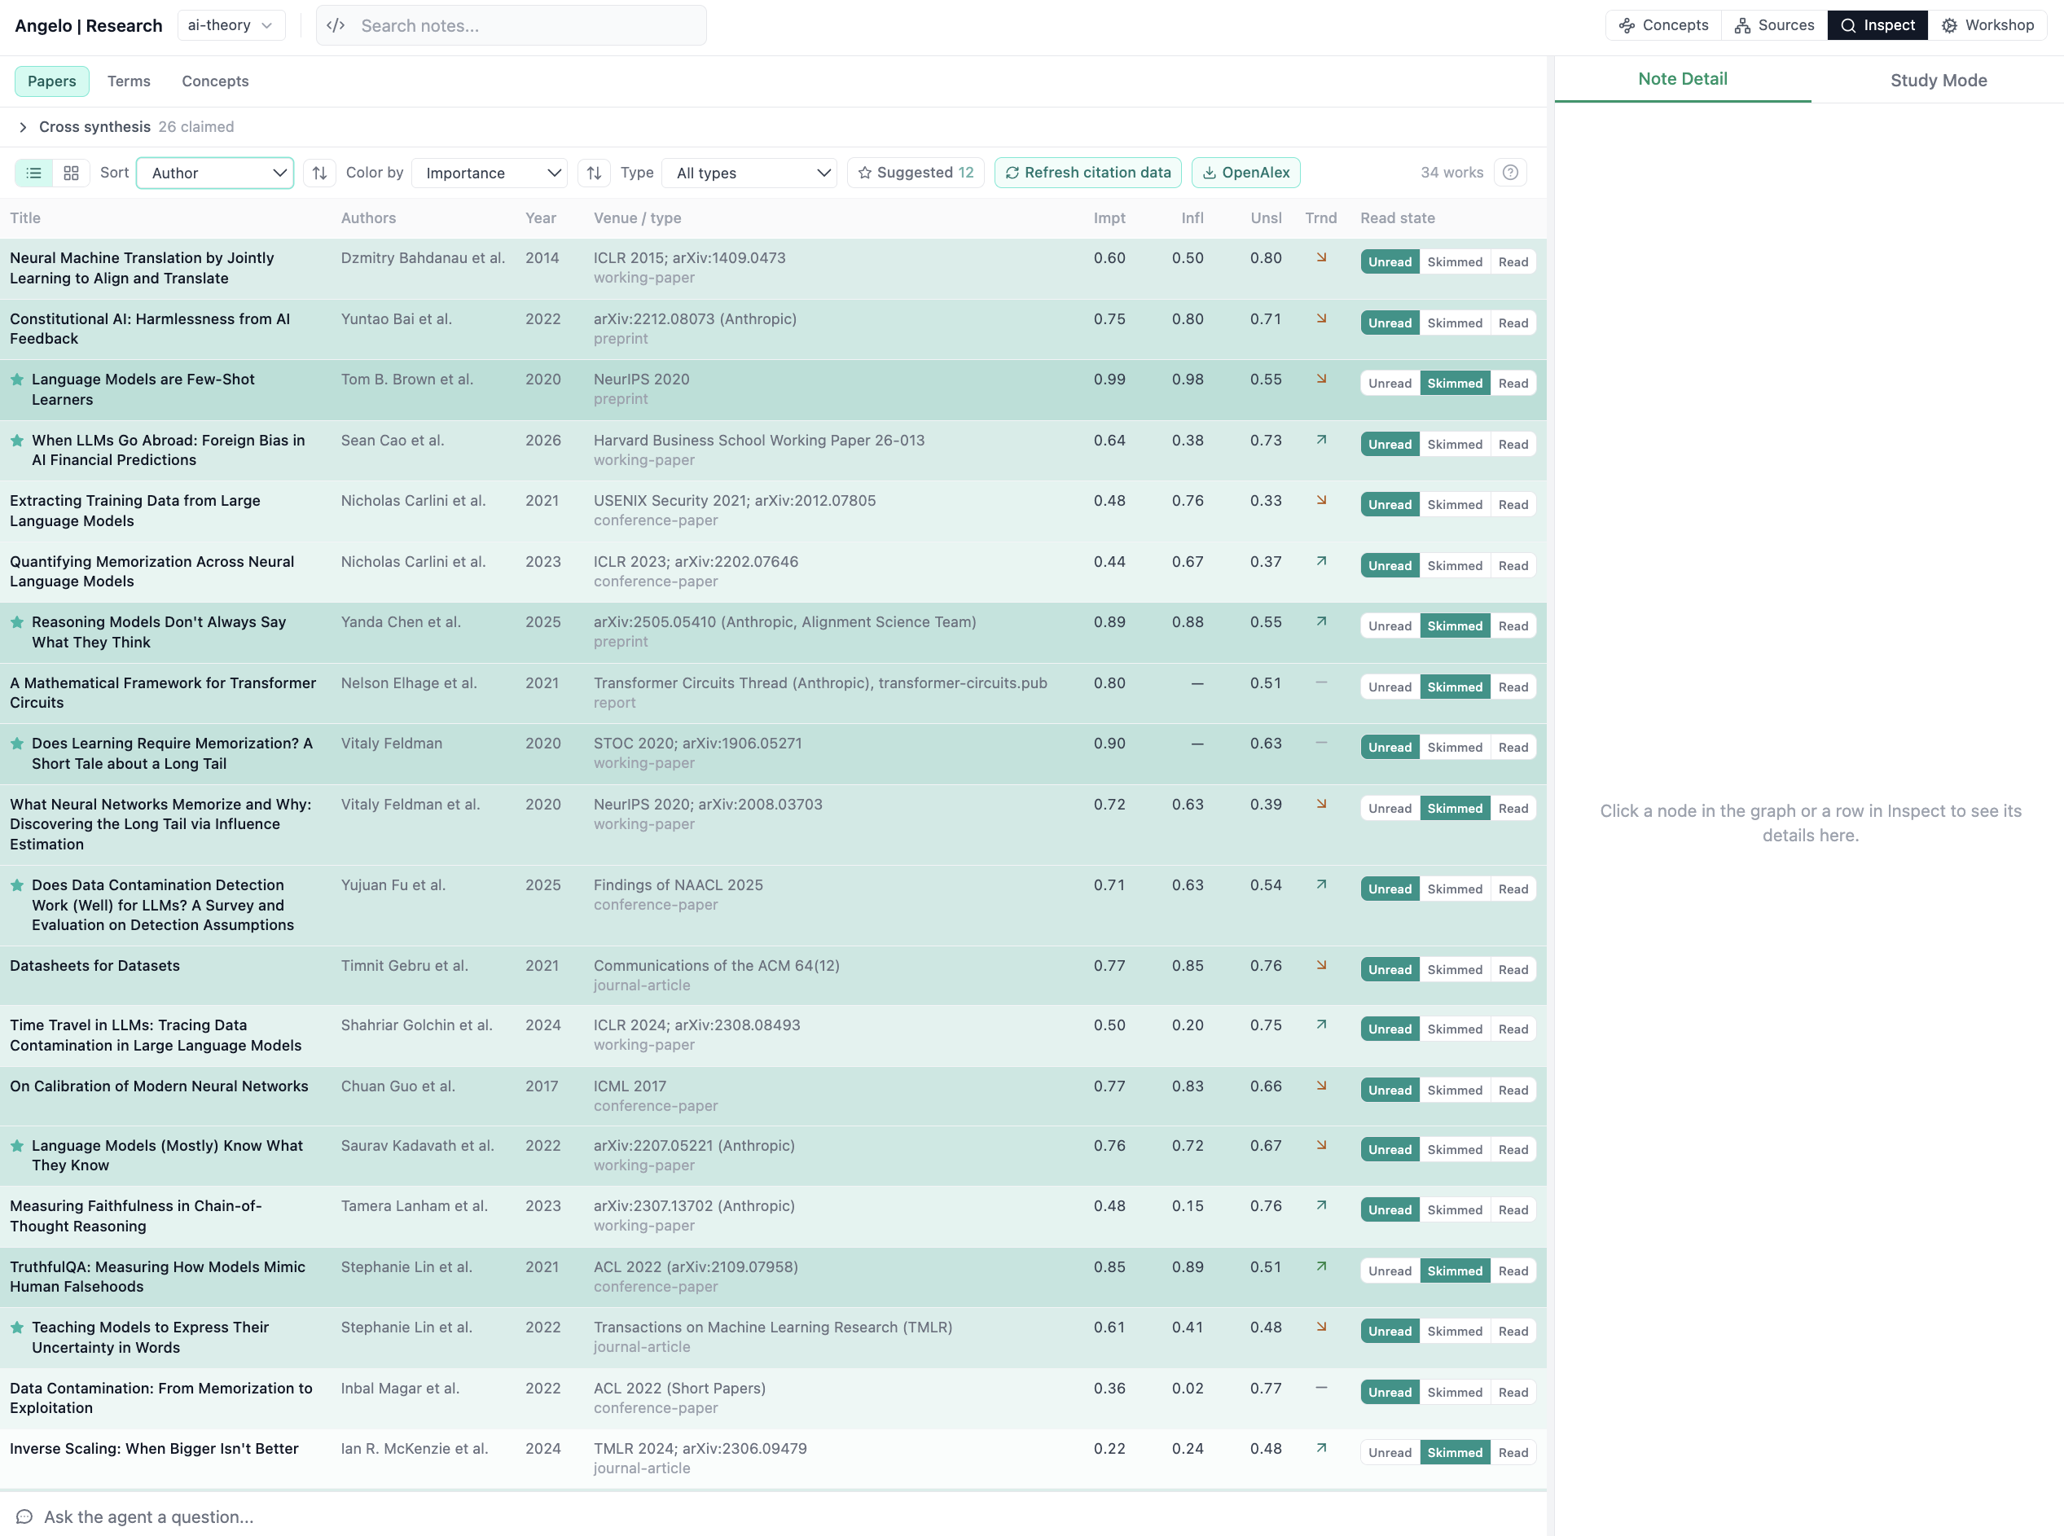Click venue Findings of NAACL 2025
Image resolution: width=2064 pixels, height=1536 pixels.
point(678,885)
